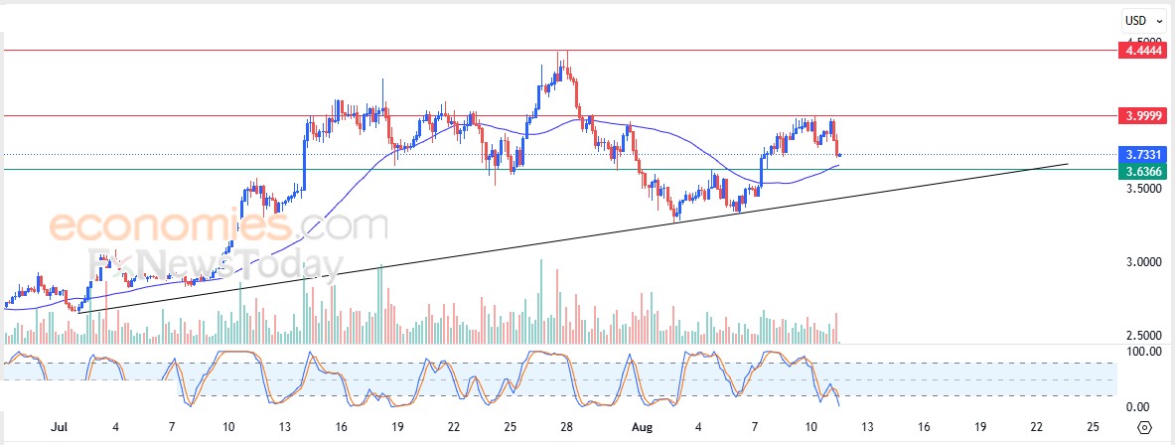Click the 4 date label after Jul
This screenshot has height=445, width=1175.
tap(115, 427)
